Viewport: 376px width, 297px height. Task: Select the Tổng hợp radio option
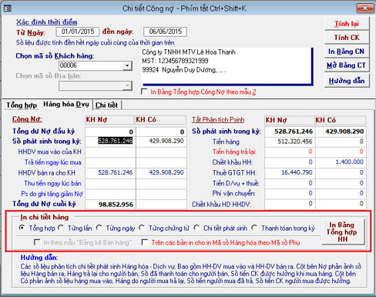click(22, 228)
